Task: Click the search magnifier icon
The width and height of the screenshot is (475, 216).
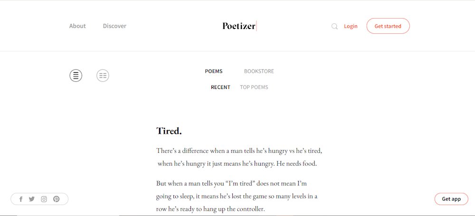Action: (334, 26)
